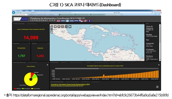Viewport: 172px width, 99px height.
Task: Toggle Recuperados series in pie legend
Action: click(26, 89)
